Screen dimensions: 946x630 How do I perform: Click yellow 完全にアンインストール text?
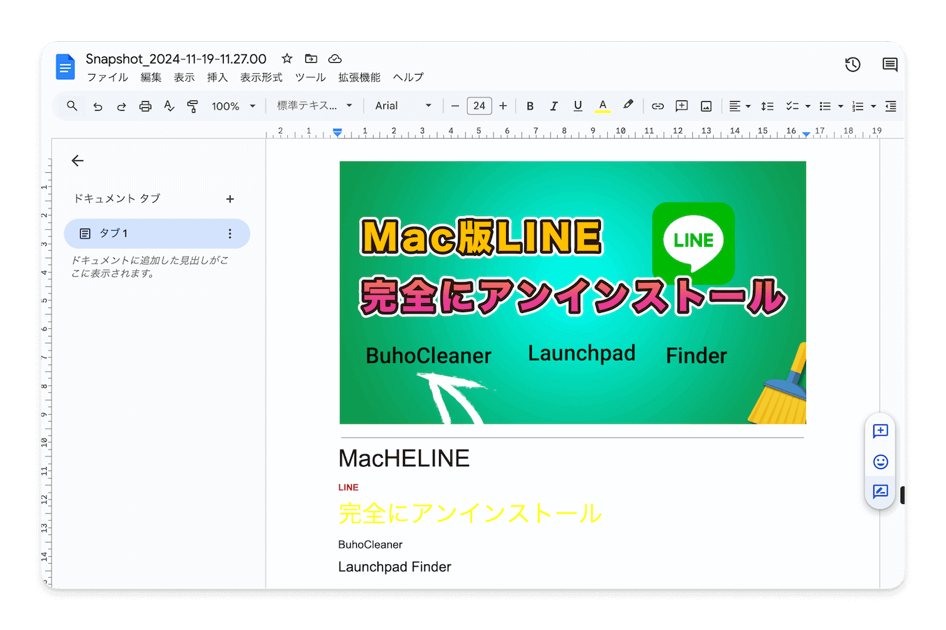470,514
